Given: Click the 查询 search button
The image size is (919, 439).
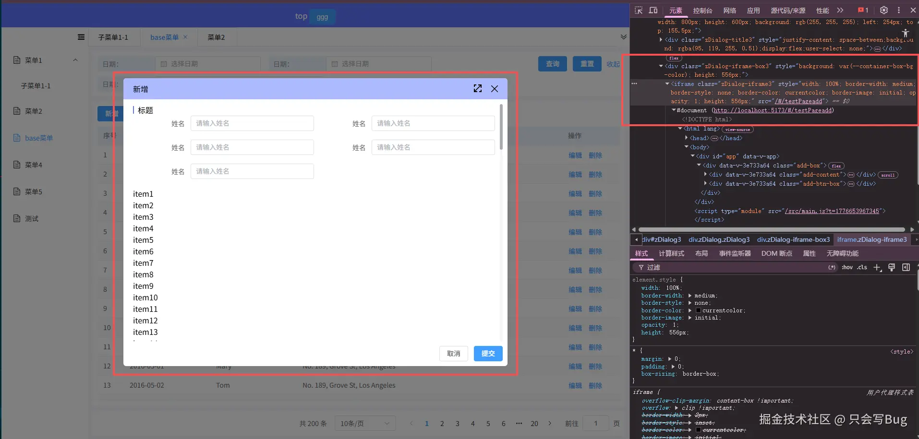Looking at the screenshot, I should click(552, 63).
